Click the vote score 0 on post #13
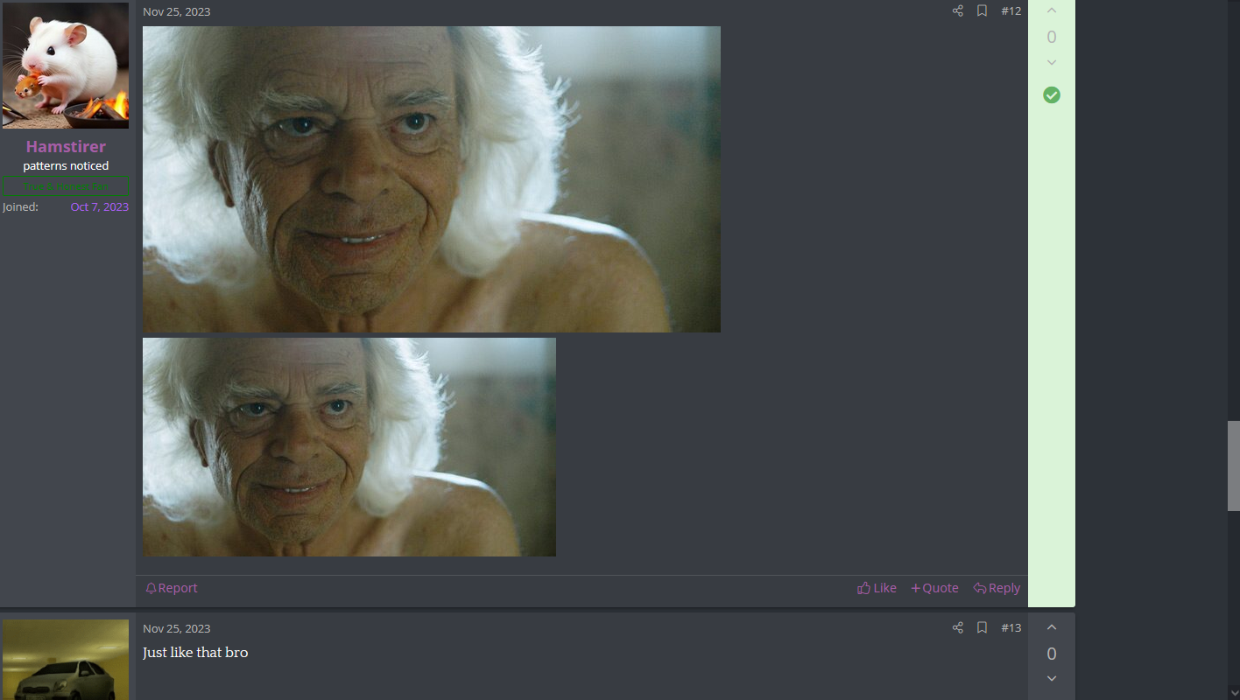1240x700 pixels. coord(1052,654)
